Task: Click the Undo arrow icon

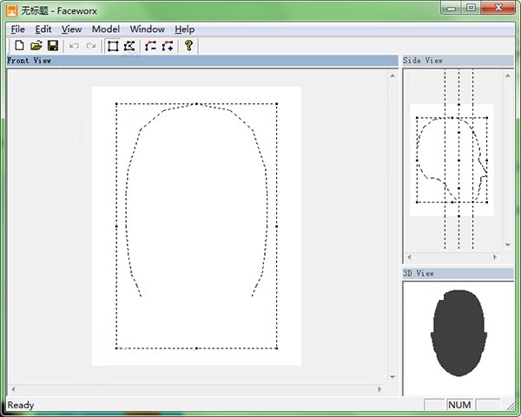Action: click(x=74, y=45)
